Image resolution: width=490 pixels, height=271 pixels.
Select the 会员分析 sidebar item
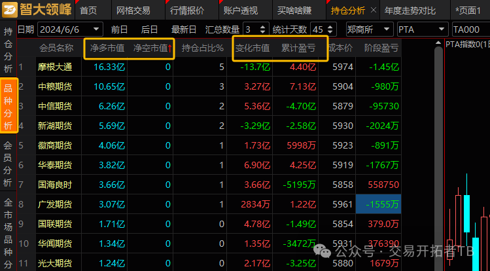(8, 164)
